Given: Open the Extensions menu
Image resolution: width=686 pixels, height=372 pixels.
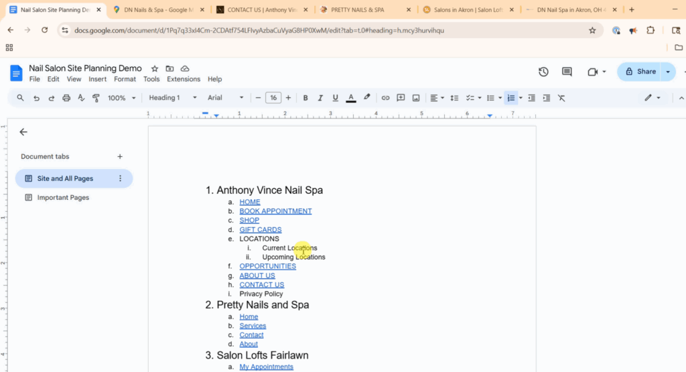Looking at the screenshot, I should [184, 79].
